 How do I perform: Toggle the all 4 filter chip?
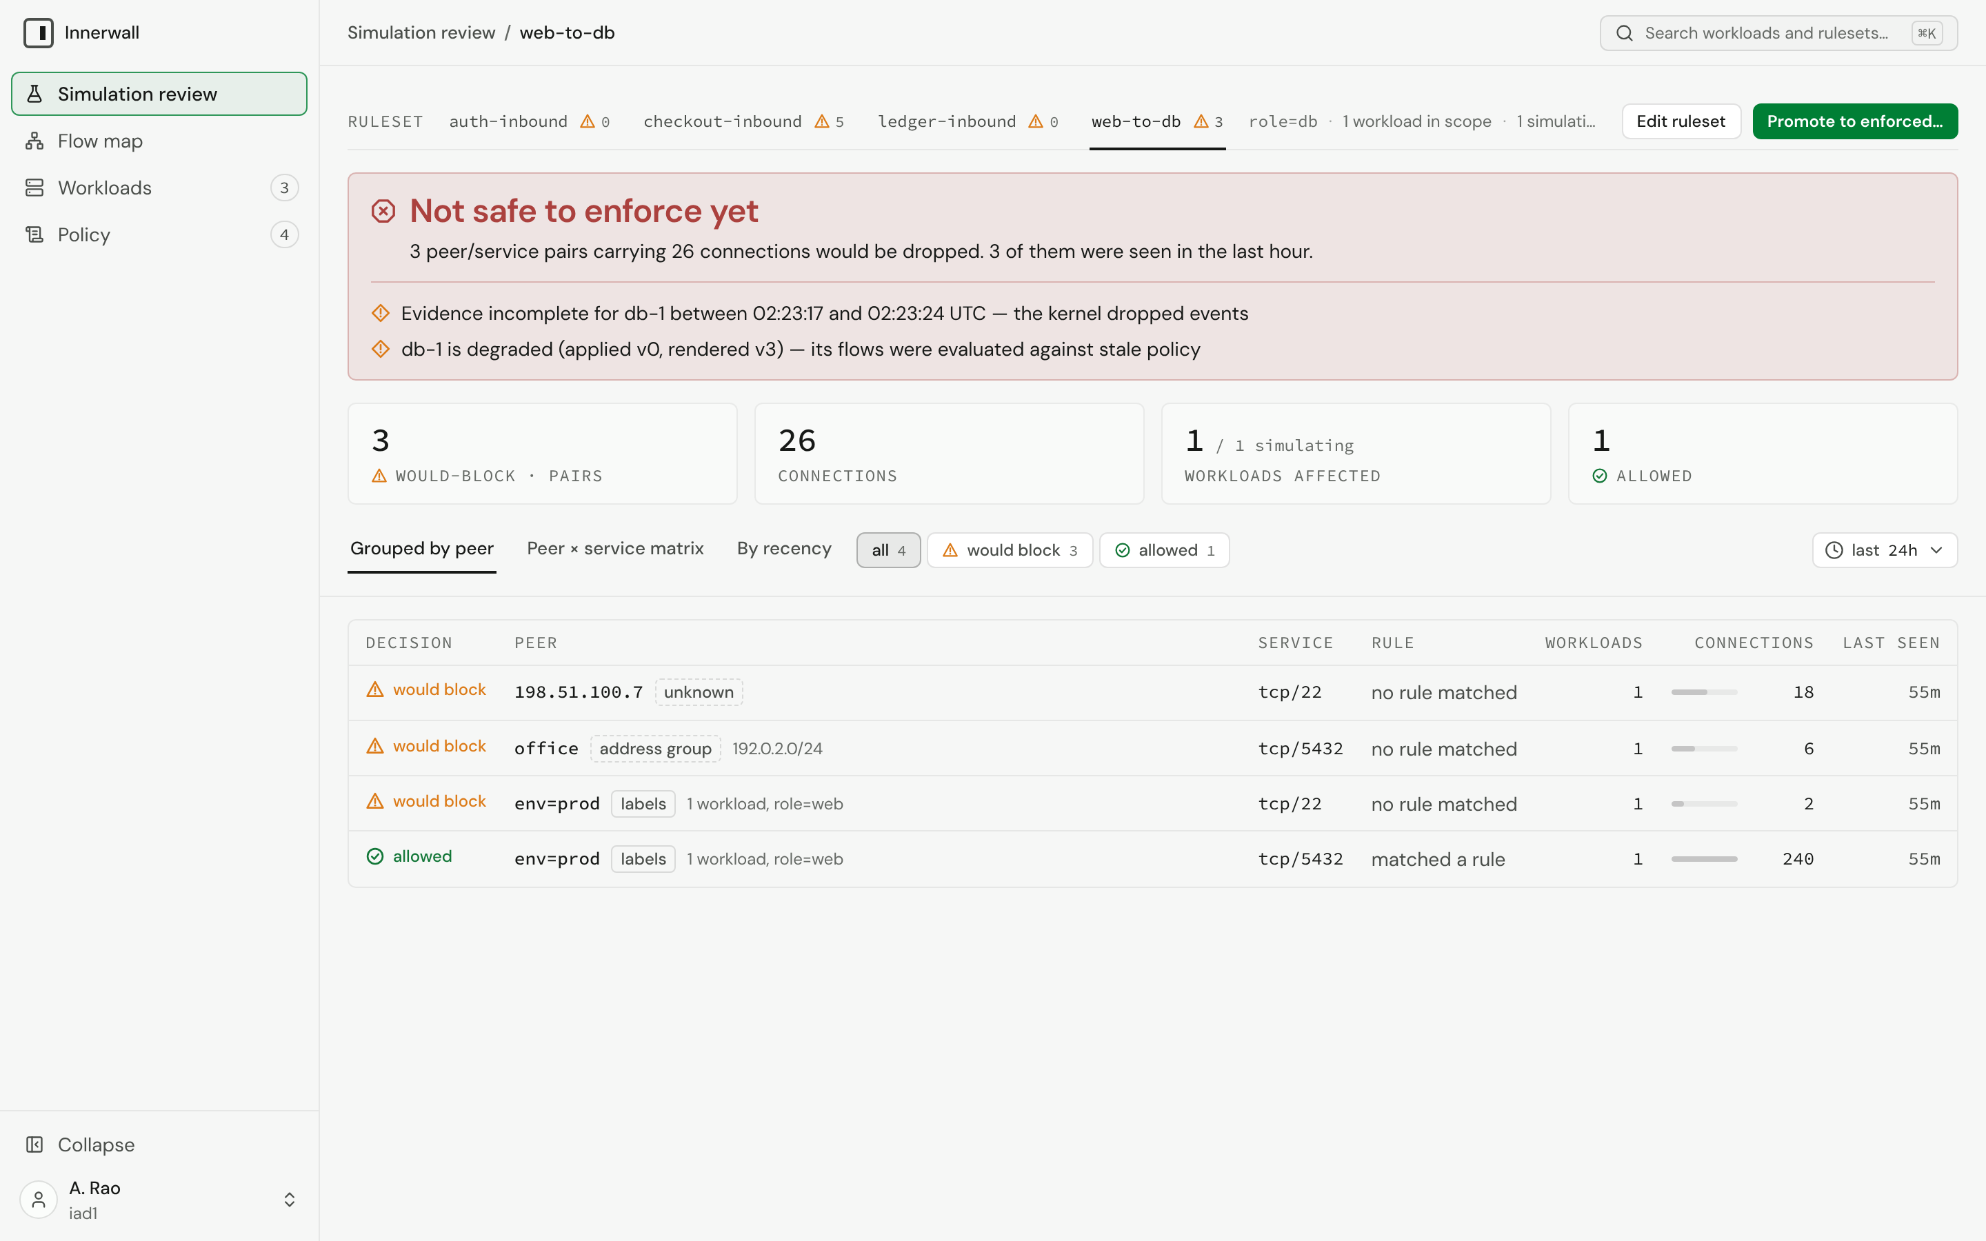(889, 550)
